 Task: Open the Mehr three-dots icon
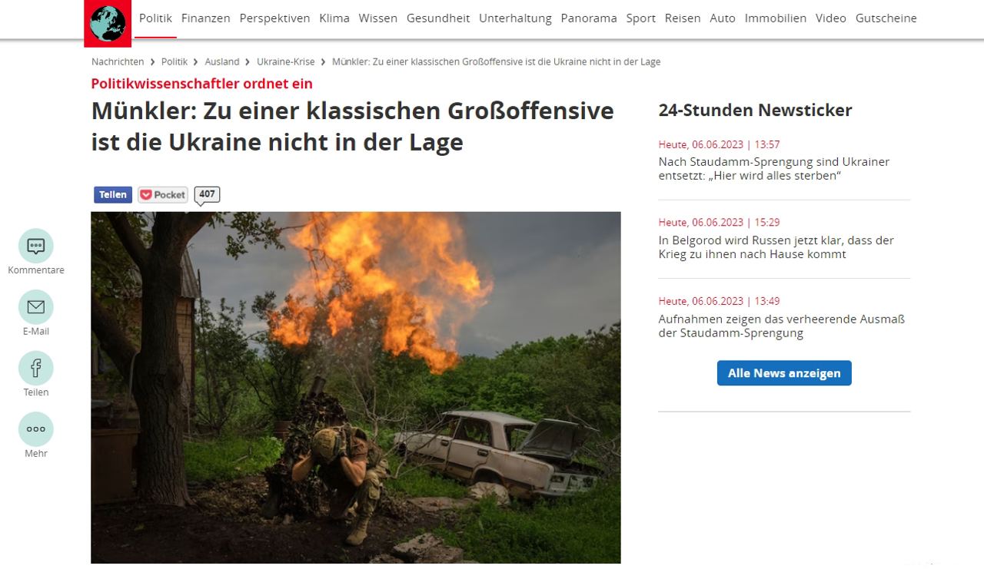[36, 429]
